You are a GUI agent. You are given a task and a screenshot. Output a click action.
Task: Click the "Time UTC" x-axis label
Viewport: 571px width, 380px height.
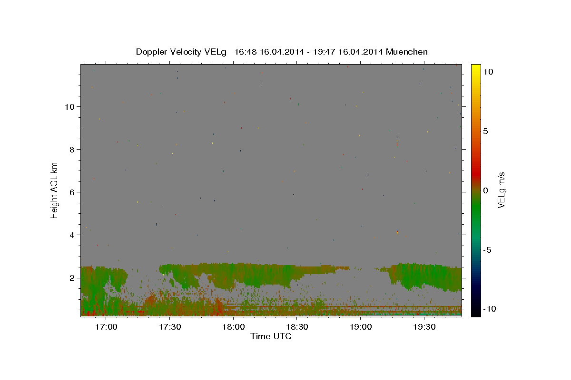pyautogui.click(x=271, y=336)
